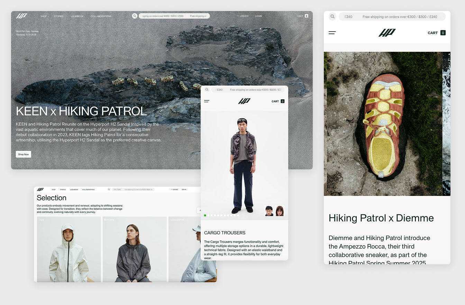Click search icon in the Selection page header
Image resolution: width=465 pixels, height=305 pixels.
109,189
